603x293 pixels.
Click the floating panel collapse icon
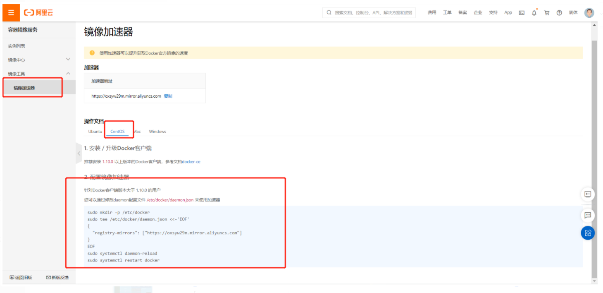588,194
